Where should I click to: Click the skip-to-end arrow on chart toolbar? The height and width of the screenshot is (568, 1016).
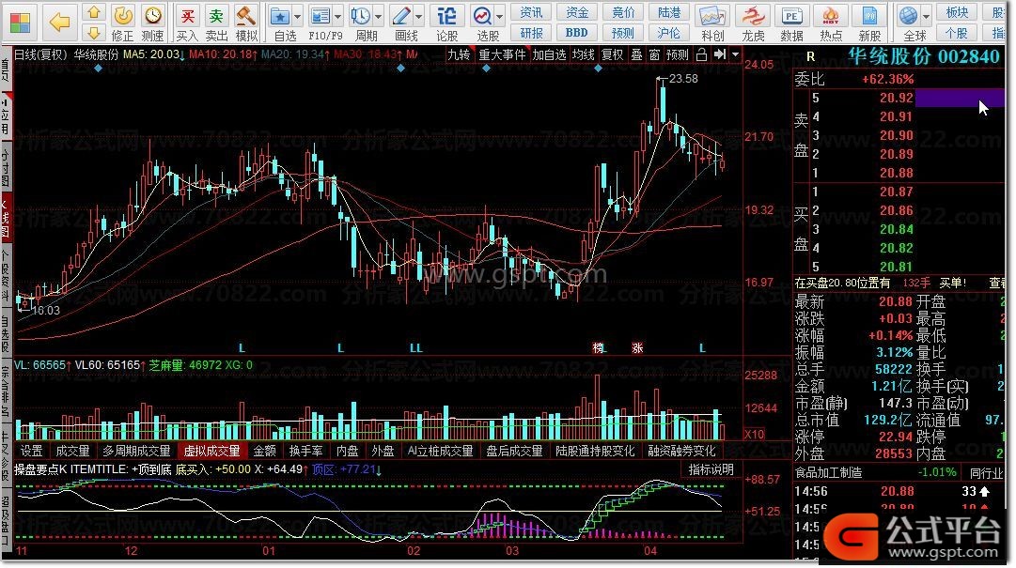[719, 55]
